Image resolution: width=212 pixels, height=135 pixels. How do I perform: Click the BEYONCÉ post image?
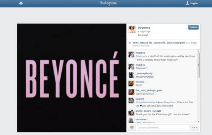pyautogui.click(x=72, y=78)
